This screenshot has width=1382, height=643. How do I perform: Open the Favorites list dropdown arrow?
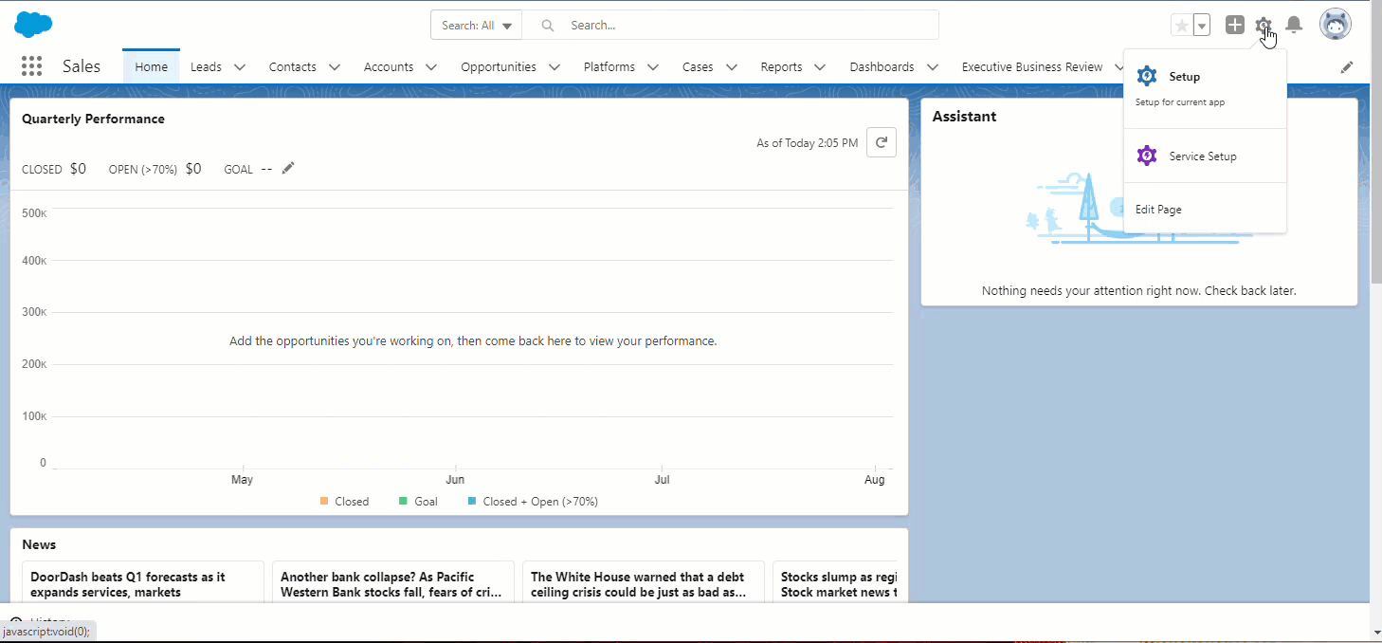[1202, 26]
